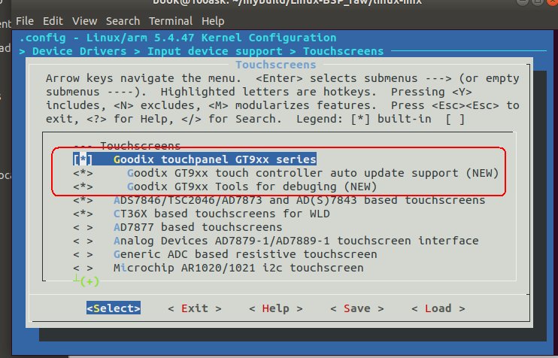Click the < Help > button at bottom
The width and height of the screenshot is (558, 358).
point(276,308)
